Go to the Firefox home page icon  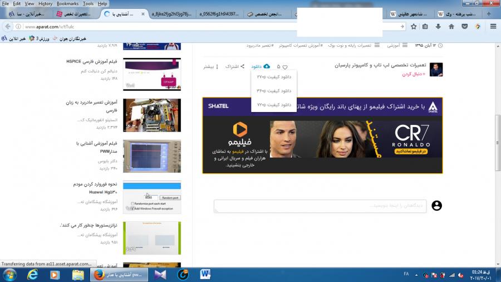451,27
